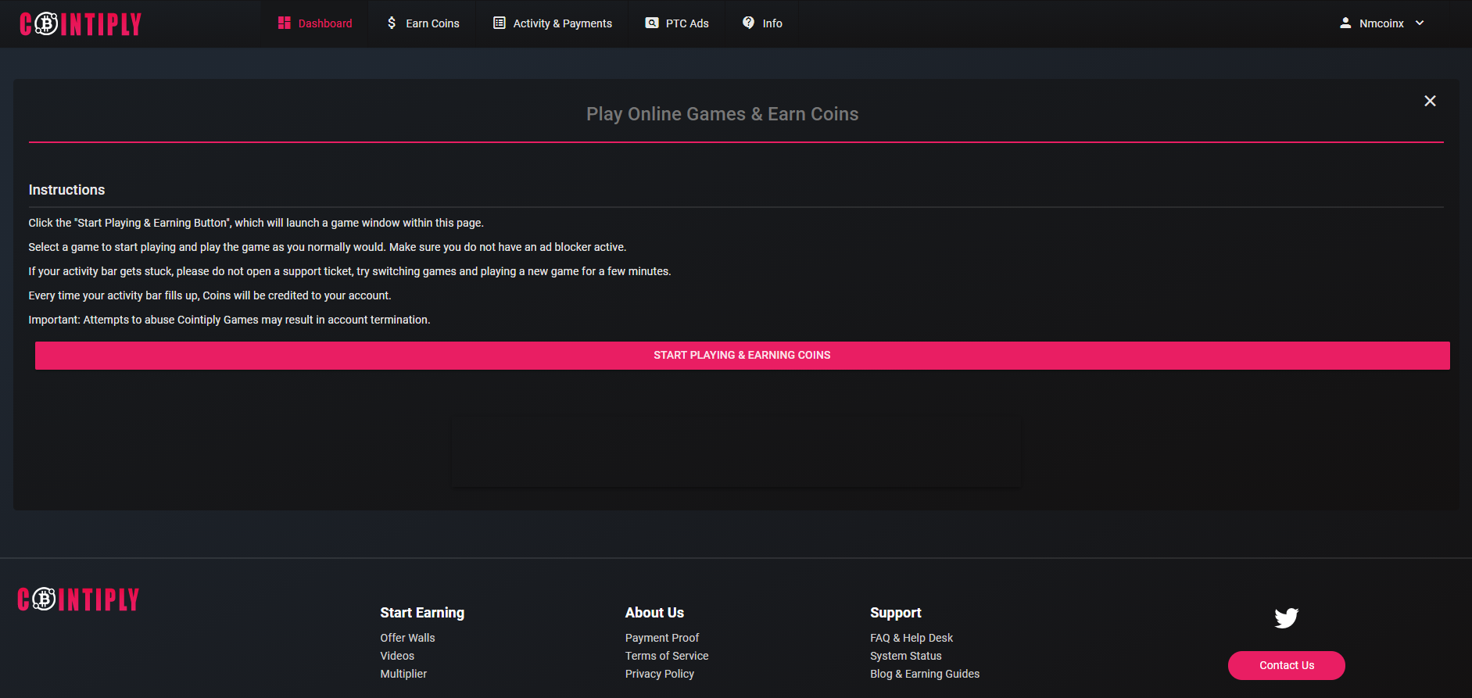This screenshot has height=698, width=1472.
Task: Start playing and earning coins
Action: tap(742, 356)
